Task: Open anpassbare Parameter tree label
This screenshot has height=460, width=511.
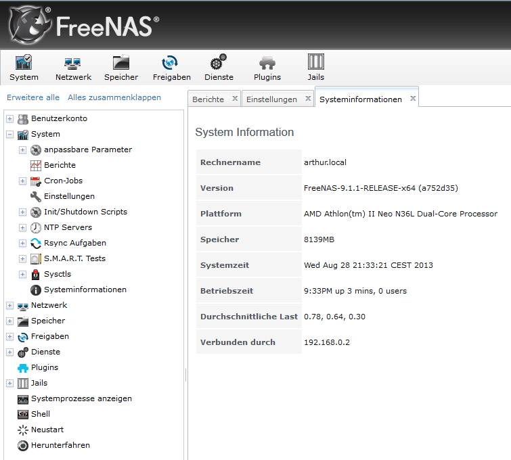Action: [88, 149]
